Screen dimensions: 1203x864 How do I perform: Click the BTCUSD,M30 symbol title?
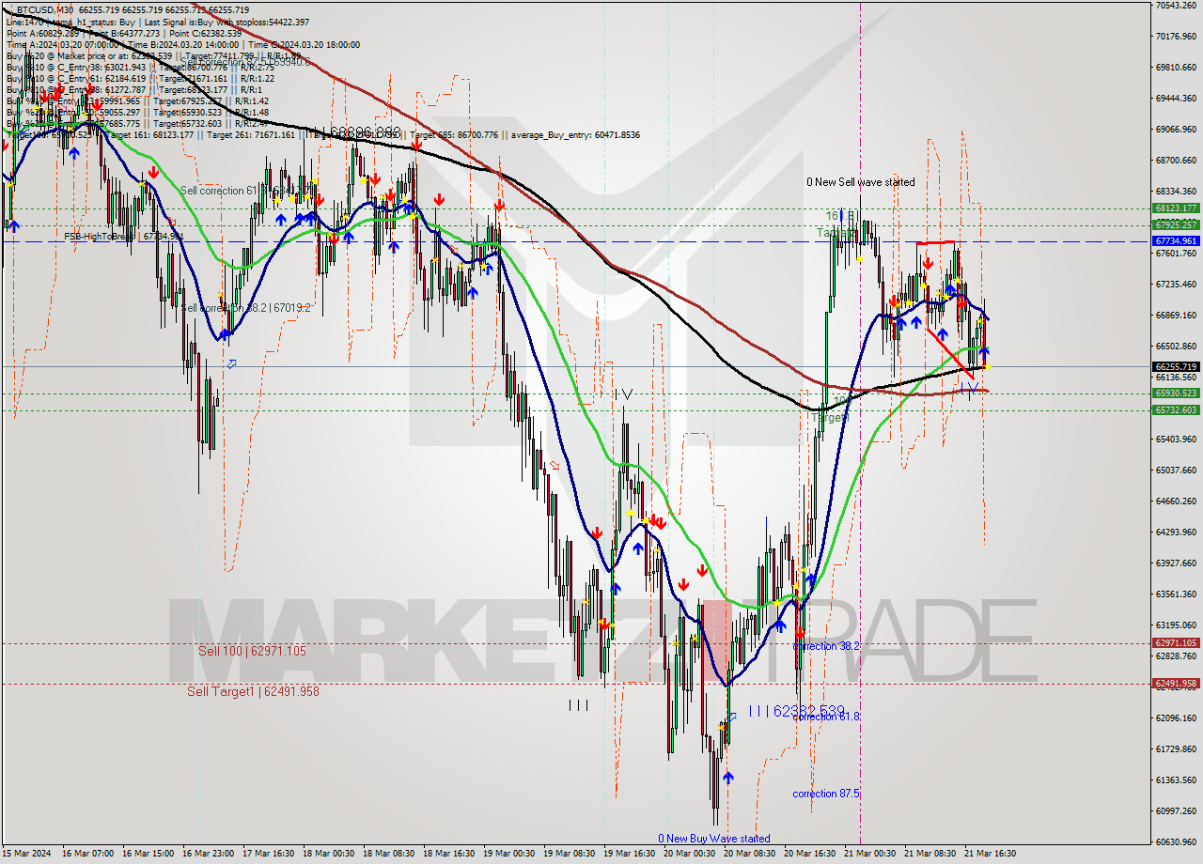47,9
